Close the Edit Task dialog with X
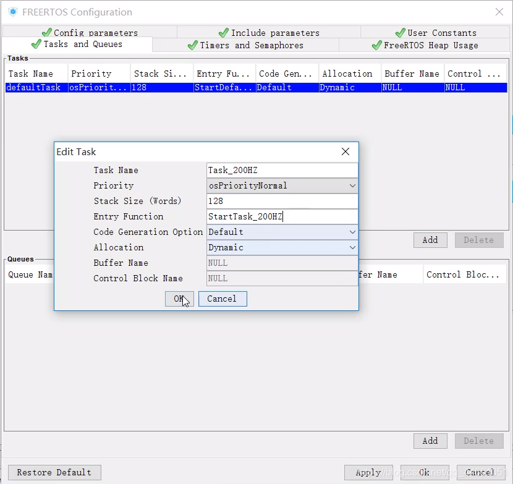The image size is (513, 484). click(345, 151)
